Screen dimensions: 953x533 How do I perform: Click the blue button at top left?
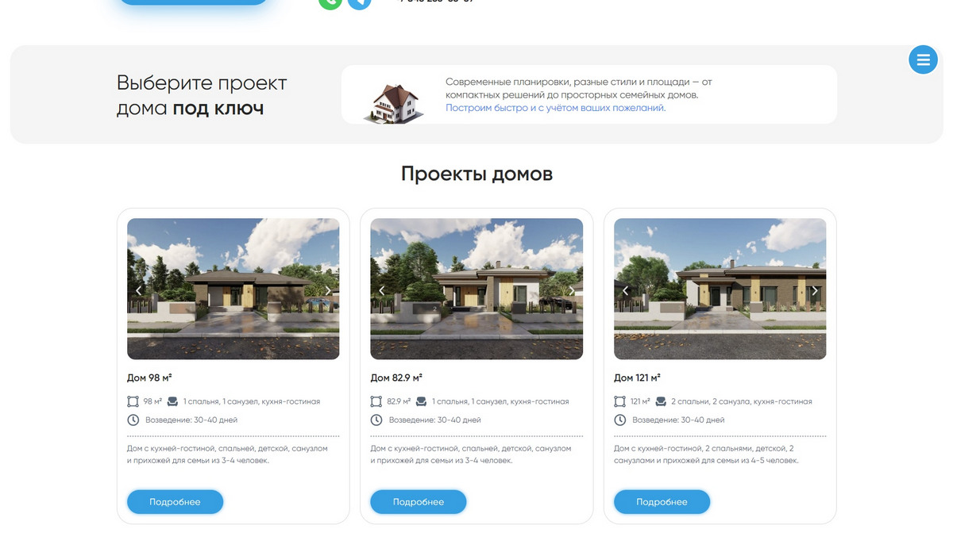194,2
